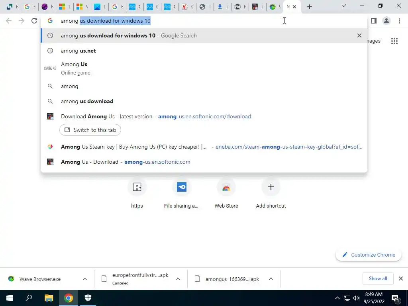Switch to the purple circle favicon tab
Screen dimensions: 408x306
pyautogui.click(x=47, y=7)
